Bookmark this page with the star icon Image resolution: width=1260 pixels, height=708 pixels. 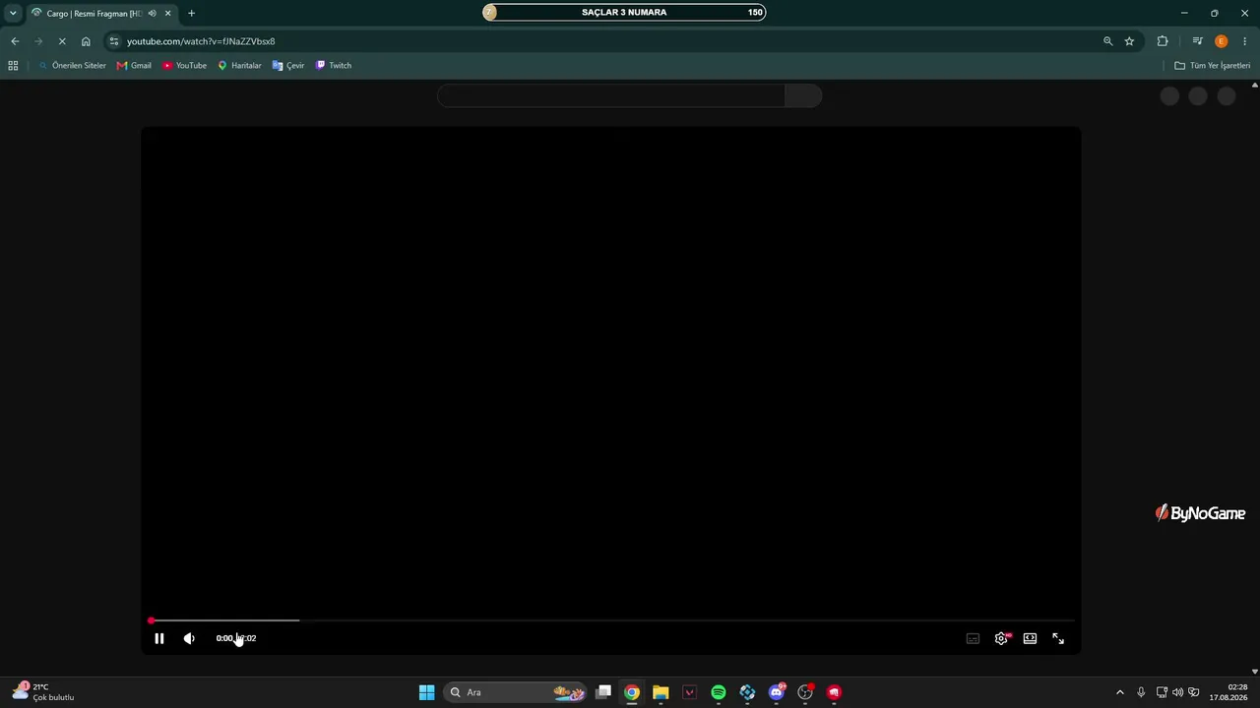point(1129,41)
